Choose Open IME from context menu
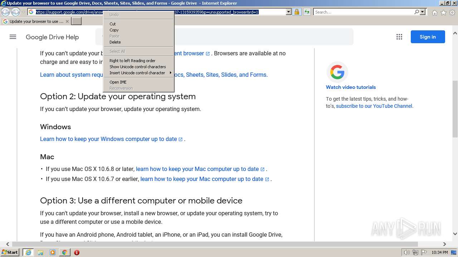 [138, 82]
